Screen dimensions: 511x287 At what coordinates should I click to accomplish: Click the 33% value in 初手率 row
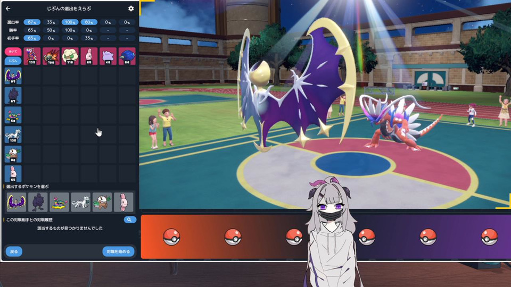coord(89,38)
